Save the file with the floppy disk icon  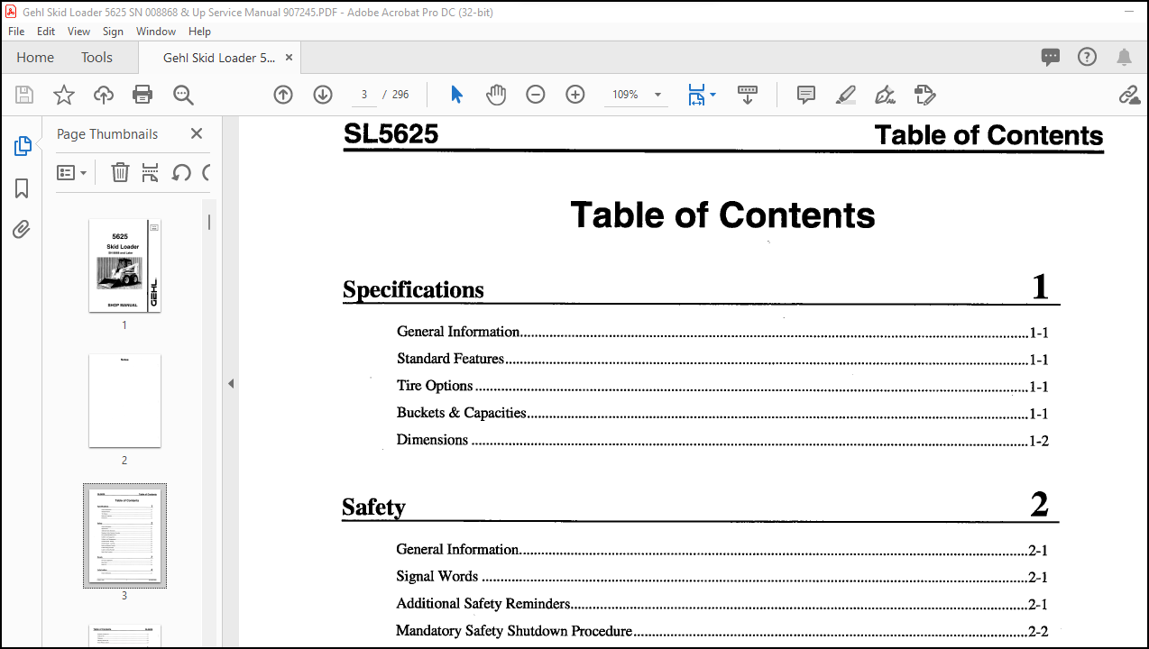(24, 95)
